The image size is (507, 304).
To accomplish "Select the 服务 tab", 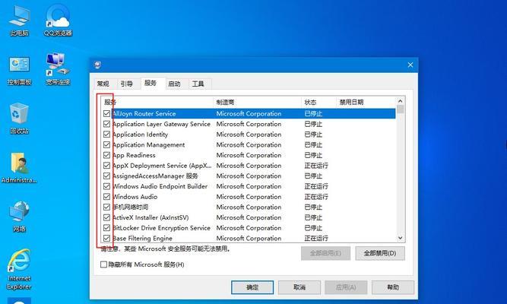I will click(x=151, y=83).
